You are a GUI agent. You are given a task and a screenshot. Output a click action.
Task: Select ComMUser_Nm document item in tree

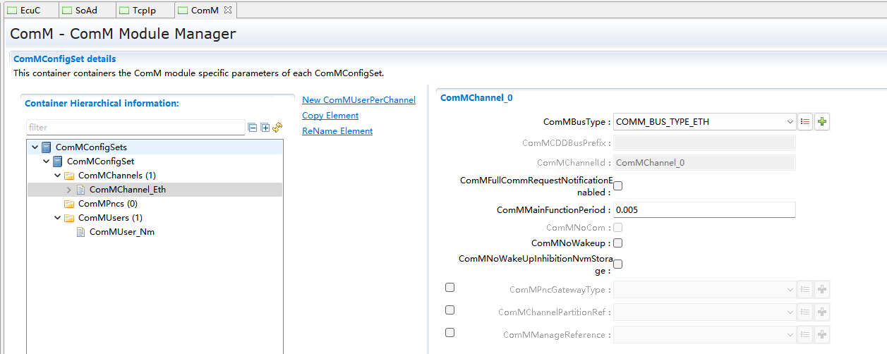[121, 232]
